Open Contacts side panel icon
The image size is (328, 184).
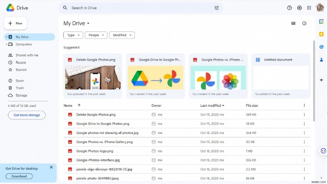(321, 60)
